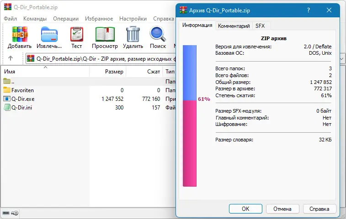This screenshot has height=219, width=346.
Task: Run the Тест archive check icon
Action: click(77, 34)
